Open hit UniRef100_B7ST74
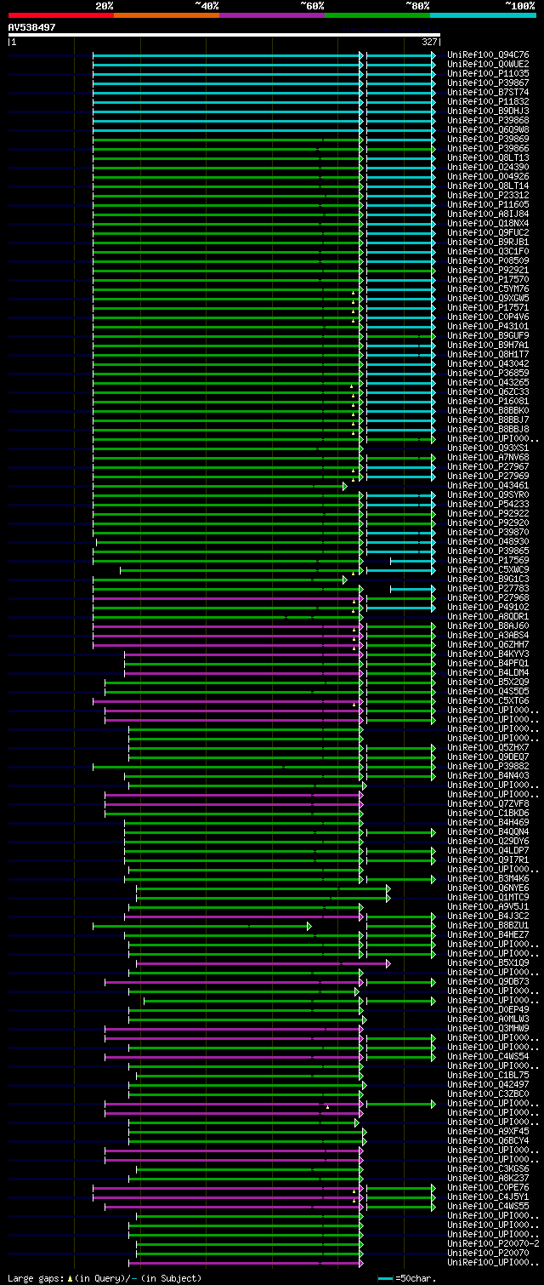The height and width of the screenshot is (1285, 544). (488, 92)
